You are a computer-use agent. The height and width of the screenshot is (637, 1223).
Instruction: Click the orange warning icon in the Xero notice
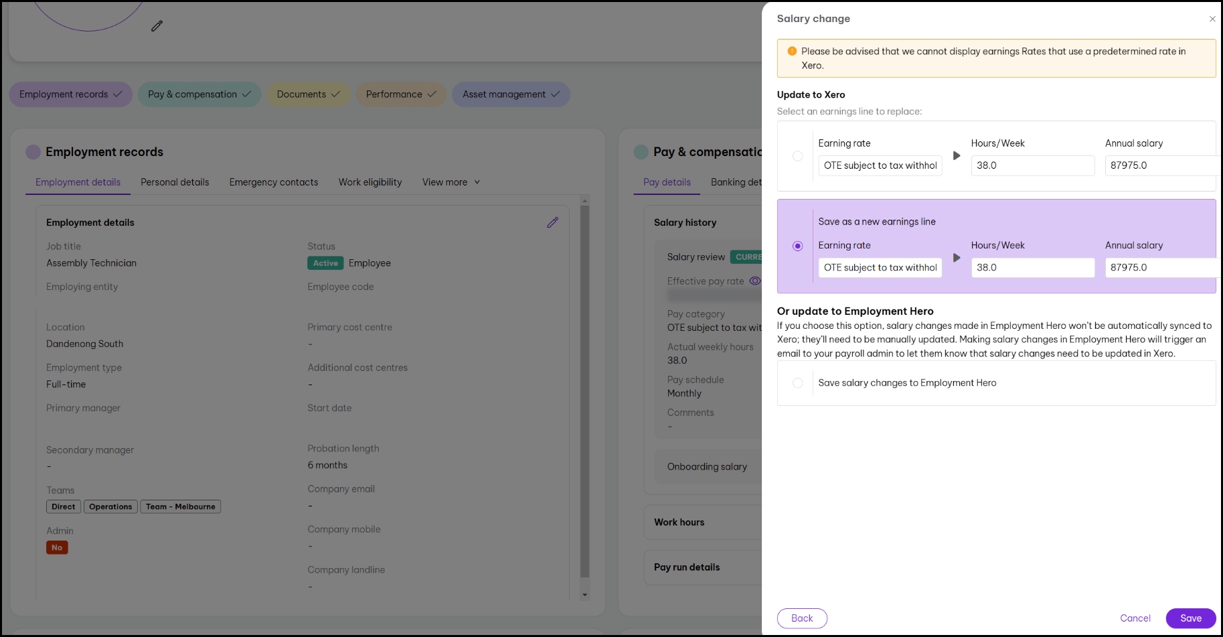[x=792, y=52]
